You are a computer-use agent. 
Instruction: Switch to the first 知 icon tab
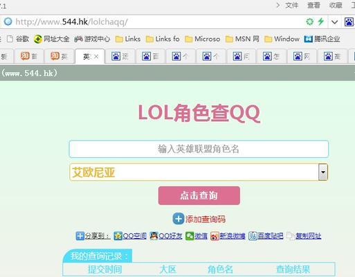pos(29,56)
